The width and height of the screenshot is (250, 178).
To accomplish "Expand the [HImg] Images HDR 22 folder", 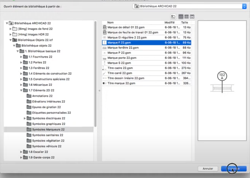I will point(10,34).
